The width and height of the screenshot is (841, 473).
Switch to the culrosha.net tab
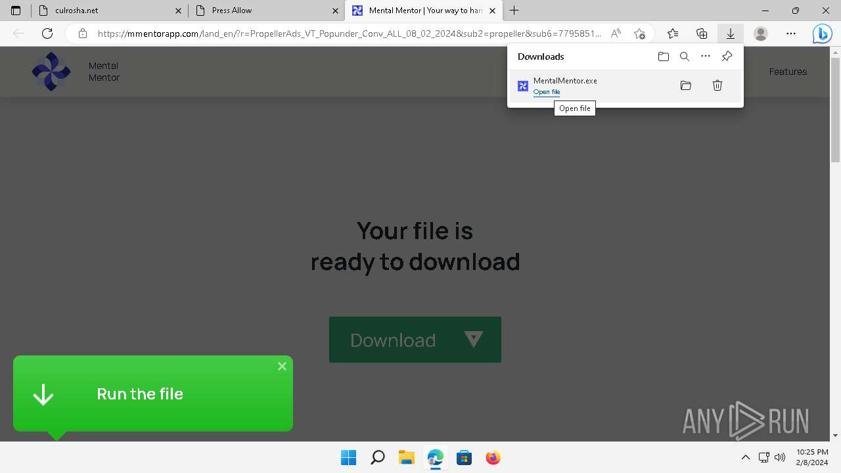click(110, 11)
